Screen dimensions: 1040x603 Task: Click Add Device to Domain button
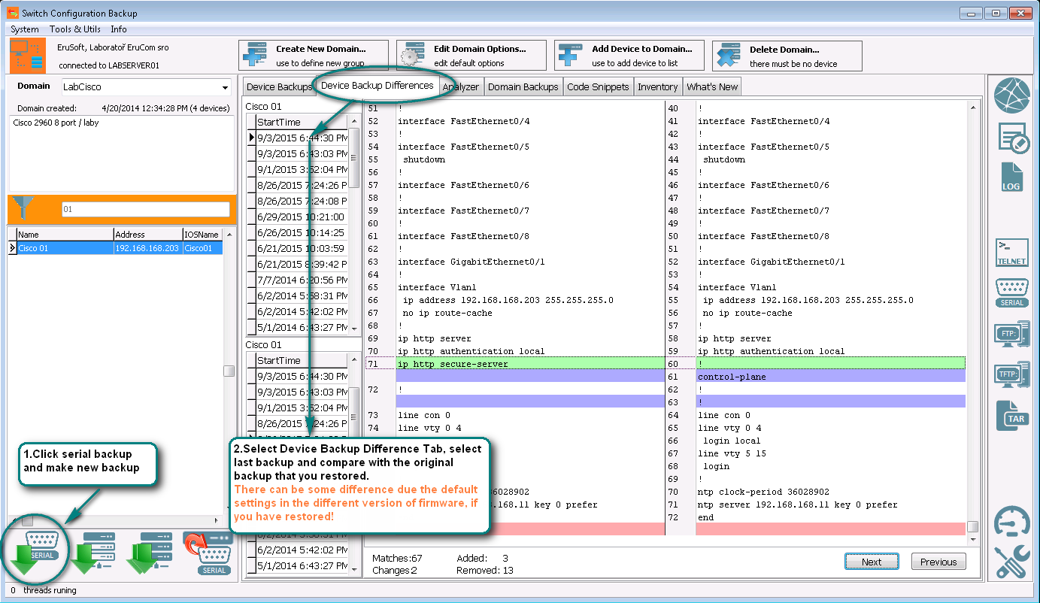[629, 56]
